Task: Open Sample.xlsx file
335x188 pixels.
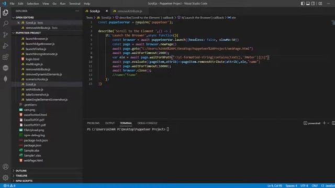Action: click(x=31, y=150)
